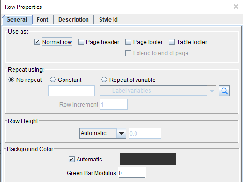
Task: Enable the Table footer checkbox
Action: click(172, 42)
